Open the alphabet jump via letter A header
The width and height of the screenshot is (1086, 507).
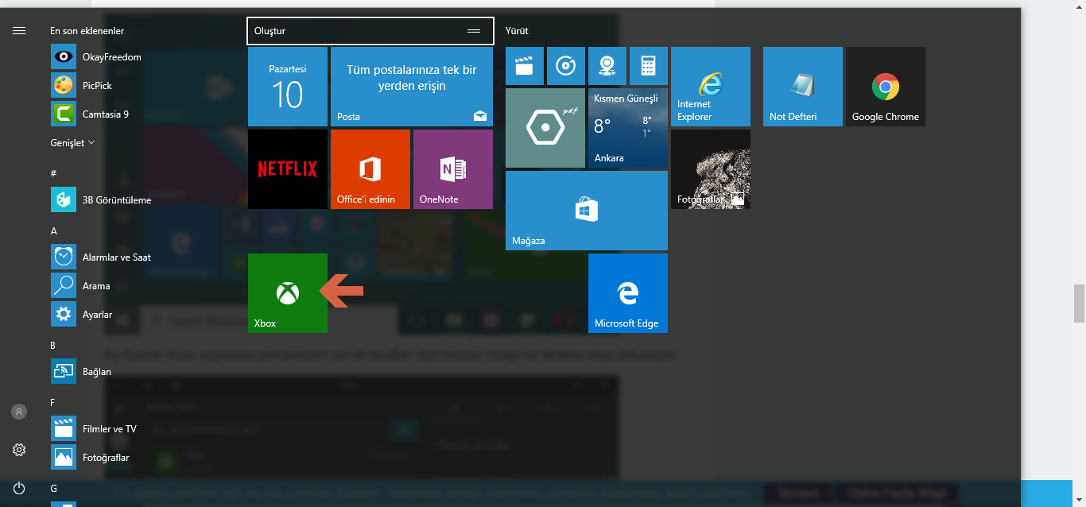[x=53, y=230]
